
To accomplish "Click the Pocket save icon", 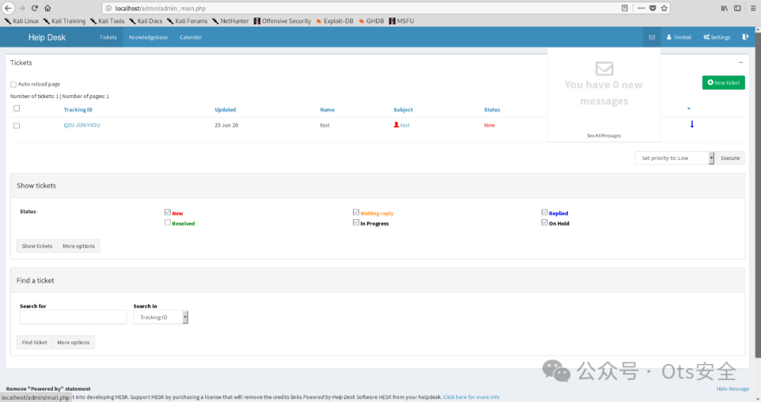I will click(x=652, y=8).
